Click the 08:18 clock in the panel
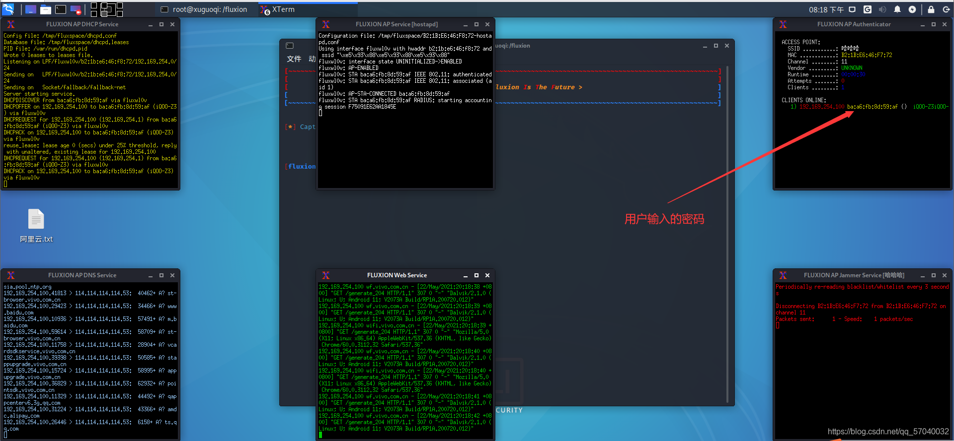This screenshot has width=954, height=441. pyautogui.click(x=826, y=9)
